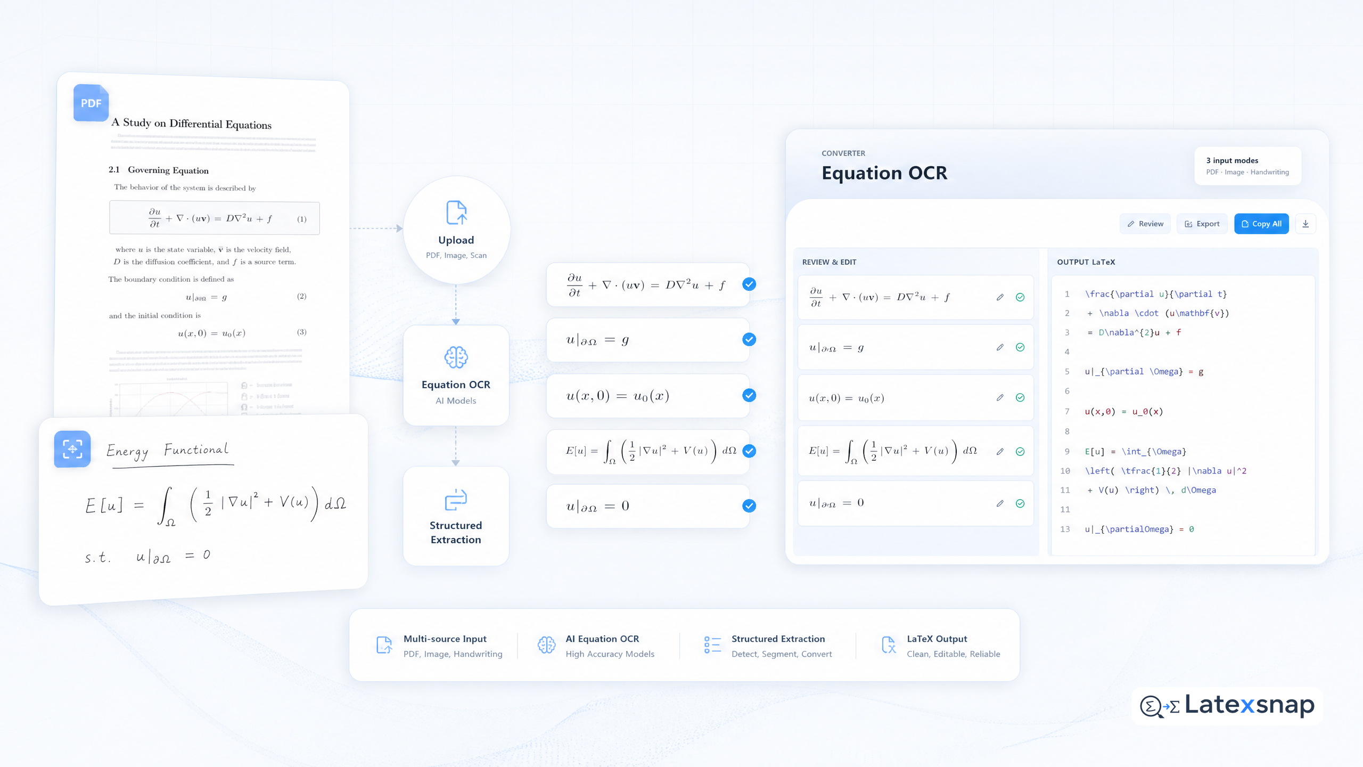Click the LaTeX Output file icon
This screenshot has width=1363, height=767.
click(x=888, y=645)
